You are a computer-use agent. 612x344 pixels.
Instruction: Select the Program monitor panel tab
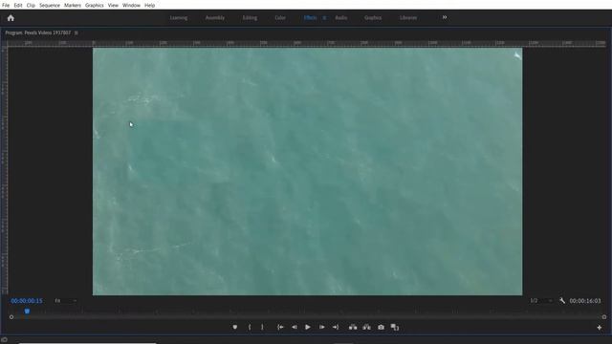(x=38, y=33)
